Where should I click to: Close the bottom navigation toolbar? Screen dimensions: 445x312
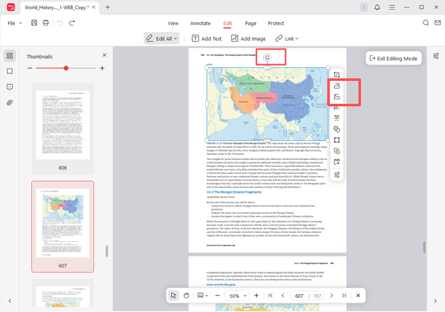(358, 295)
